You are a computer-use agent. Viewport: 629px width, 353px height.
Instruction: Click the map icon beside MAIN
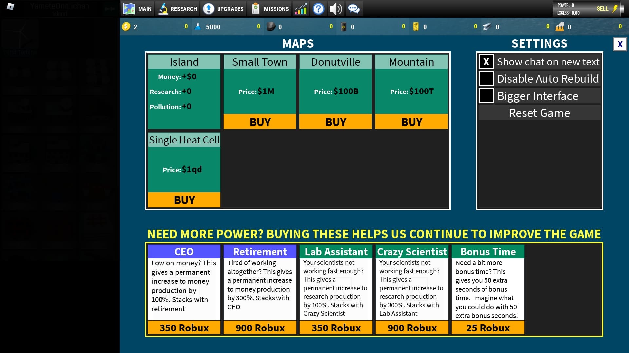coord(129,9)
